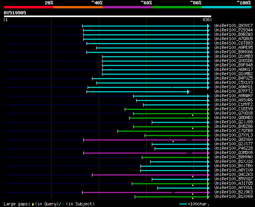Click the UniRef100_Q70DX8 label
Screen dimensions: 255x207
click(233, 113)
